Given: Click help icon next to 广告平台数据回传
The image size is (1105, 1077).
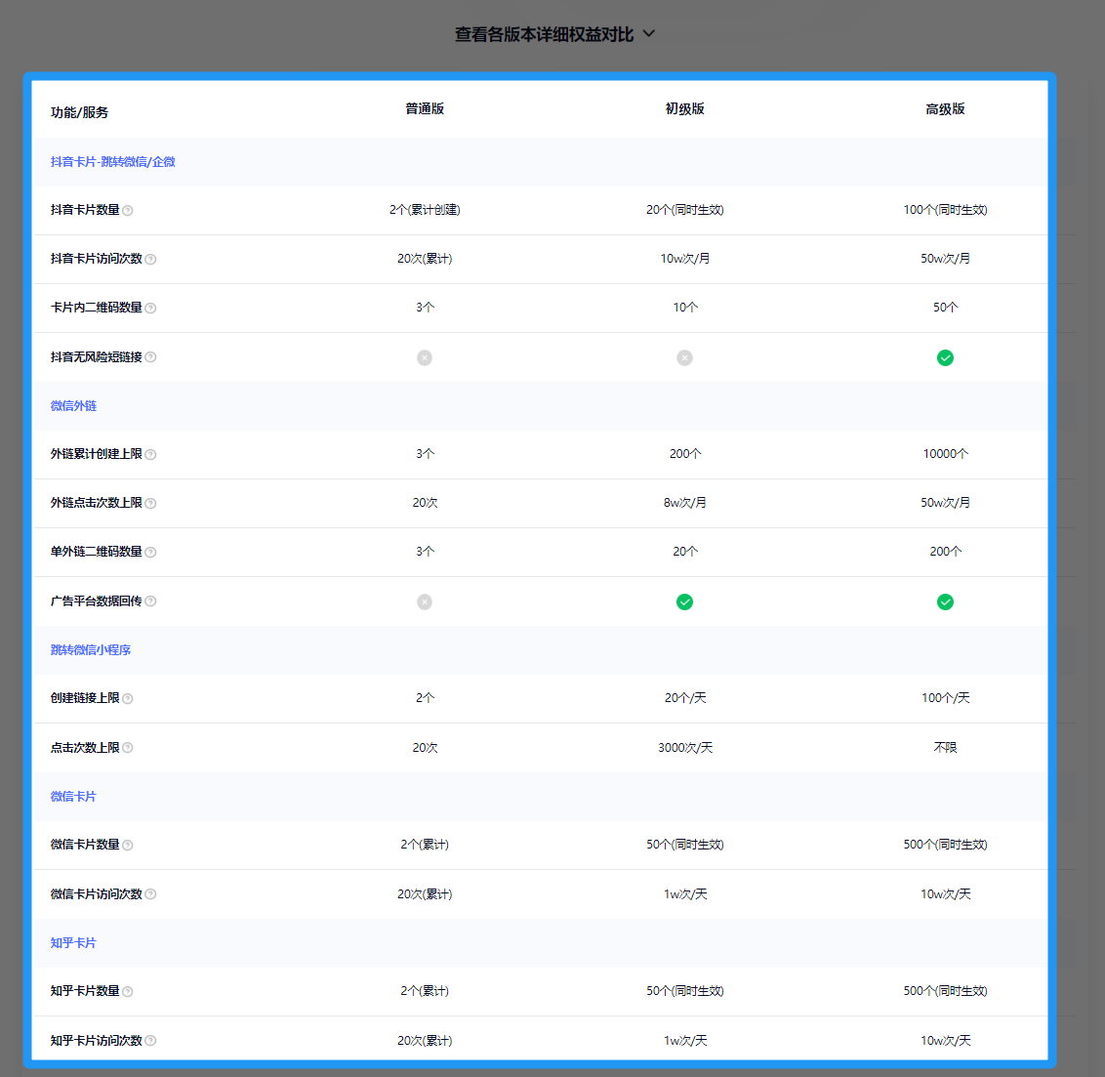Looking at the screenshot, I should [150, 601].
